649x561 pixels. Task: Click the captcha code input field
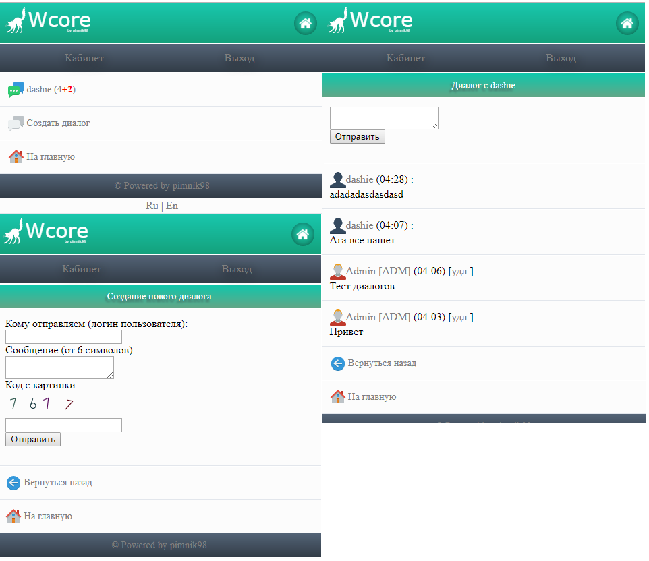[x=63, y=425]
